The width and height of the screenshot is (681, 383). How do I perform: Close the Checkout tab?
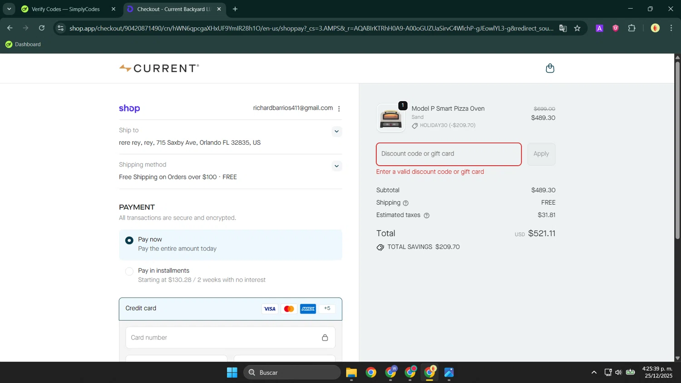219,9
